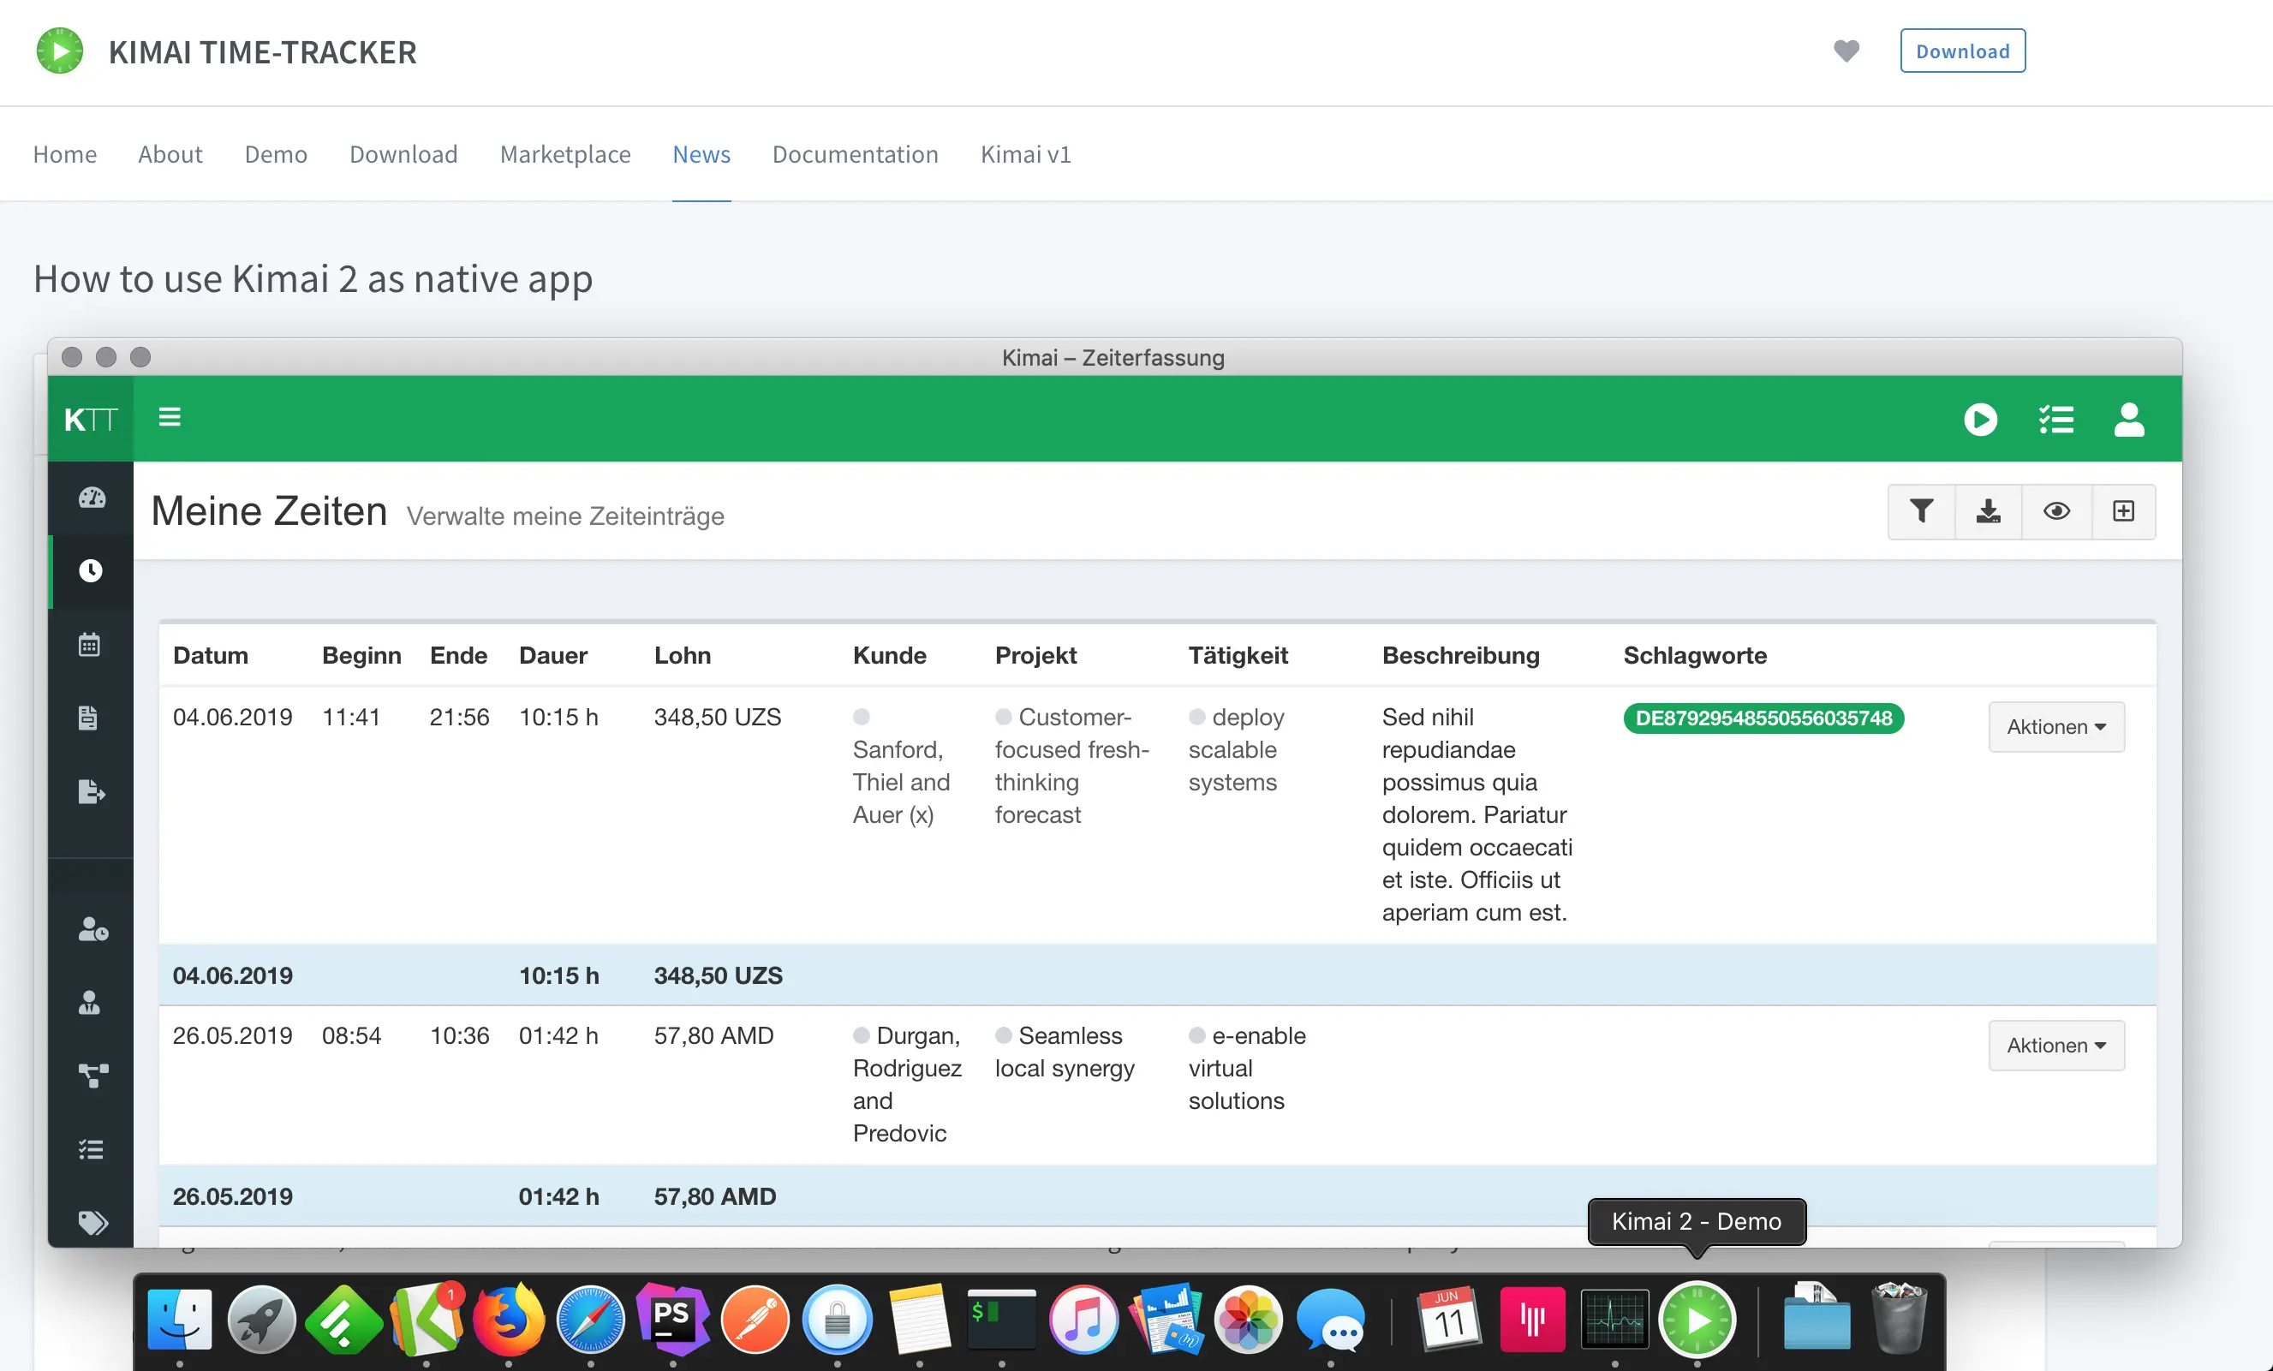Click the Seamless local synergy project
This screenshot has height=1371, width=2273.
tap(1065, 1052)
